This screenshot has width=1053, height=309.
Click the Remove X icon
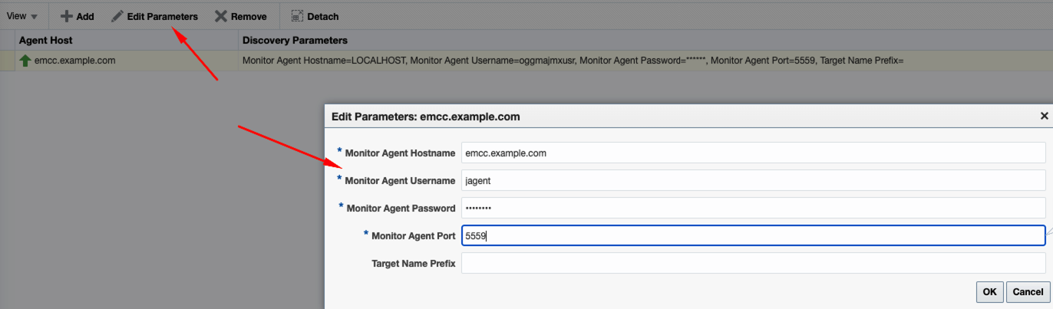[221, 16]
